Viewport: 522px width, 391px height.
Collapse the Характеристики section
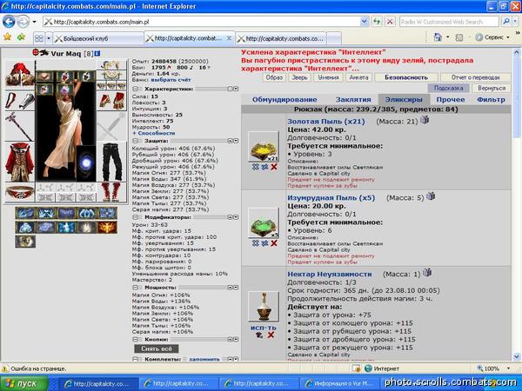click(135, 89)
